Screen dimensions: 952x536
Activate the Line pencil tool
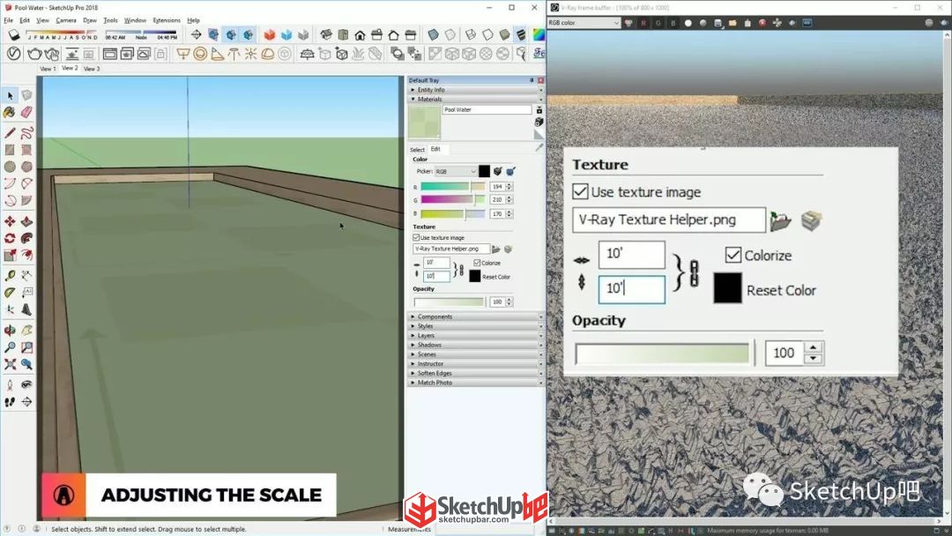tap(10, 132)
